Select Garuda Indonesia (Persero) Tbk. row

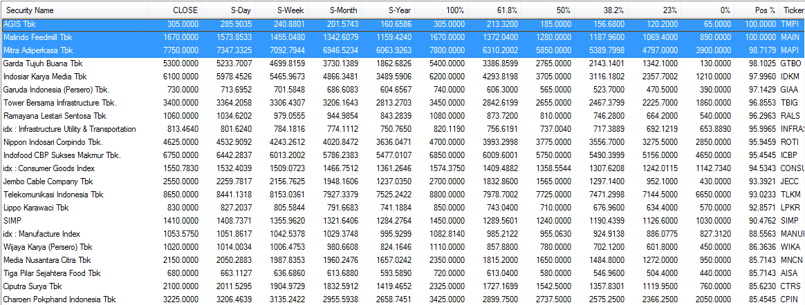402,90
